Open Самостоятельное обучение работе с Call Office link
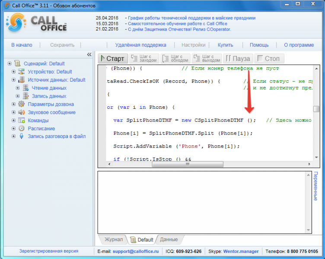Viewport: 325px width, 259px height. point(178,24)
